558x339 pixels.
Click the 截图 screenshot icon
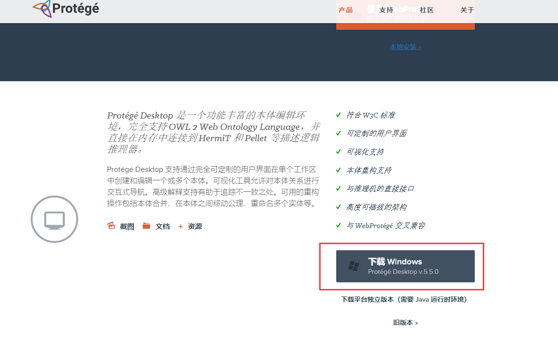[x=111, y=226]
